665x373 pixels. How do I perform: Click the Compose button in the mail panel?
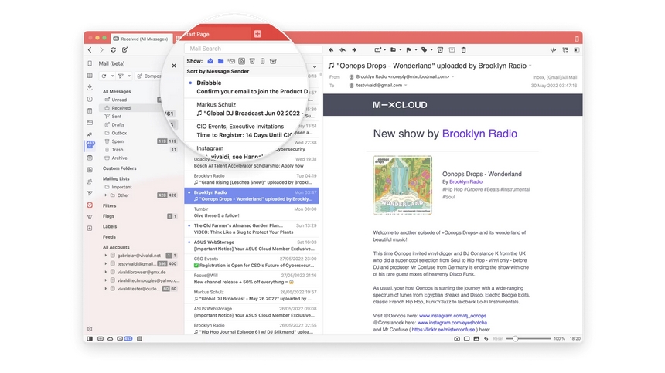pyautogui.click(x=149, y=76)
